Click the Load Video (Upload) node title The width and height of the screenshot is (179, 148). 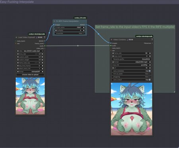coord(26,37)
